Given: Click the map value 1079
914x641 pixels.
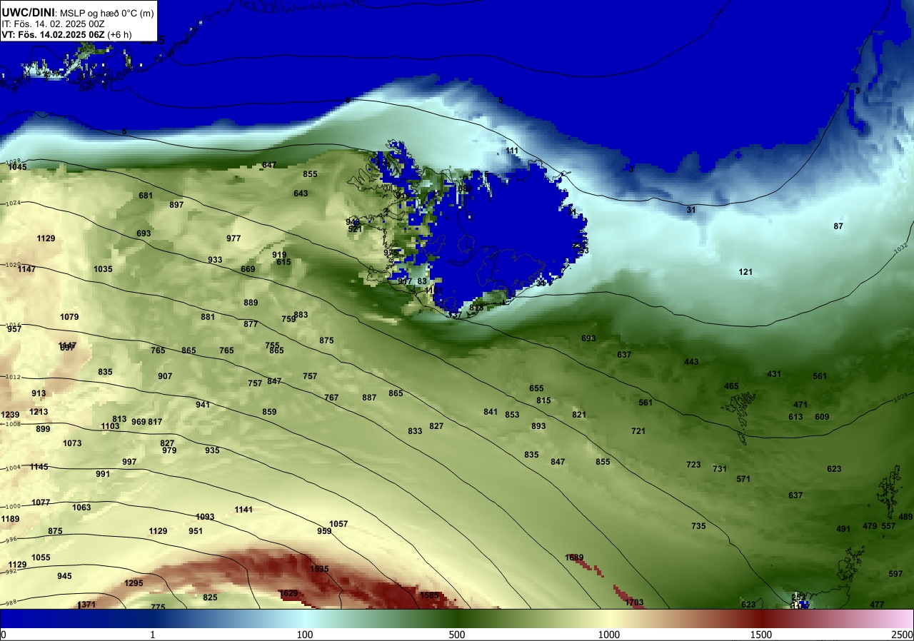Looking at the screenshot, I should tap(69, 317).
